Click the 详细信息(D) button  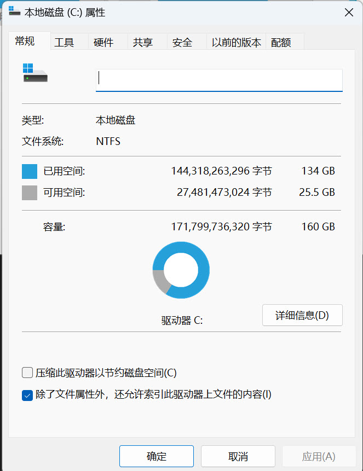(302, 315)
